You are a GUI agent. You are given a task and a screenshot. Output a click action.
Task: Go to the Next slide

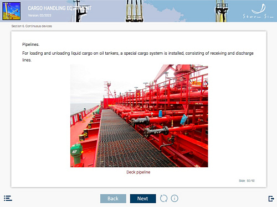point(143,199)
